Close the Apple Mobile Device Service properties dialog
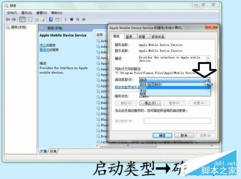The height and width of the screenshot is (179, 241). (x=211, y=27)
